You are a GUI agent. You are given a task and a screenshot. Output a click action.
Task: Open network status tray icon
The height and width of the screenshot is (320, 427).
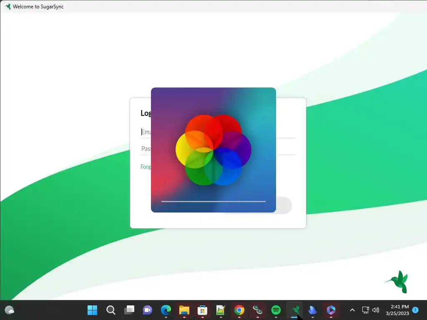coord(365,310)
